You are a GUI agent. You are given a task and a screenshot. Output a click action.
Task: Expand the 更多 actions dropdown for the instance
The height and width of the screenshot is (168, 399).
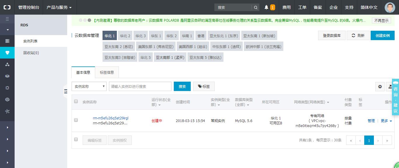pyautogui.click(x=386, y=121)
